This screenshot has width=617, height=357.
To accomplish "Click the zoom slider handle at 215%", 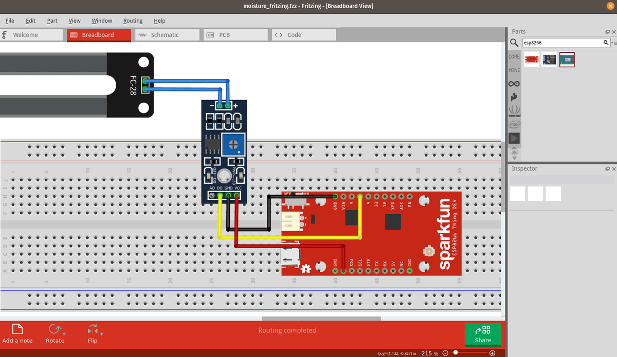I will click(456, 353).
